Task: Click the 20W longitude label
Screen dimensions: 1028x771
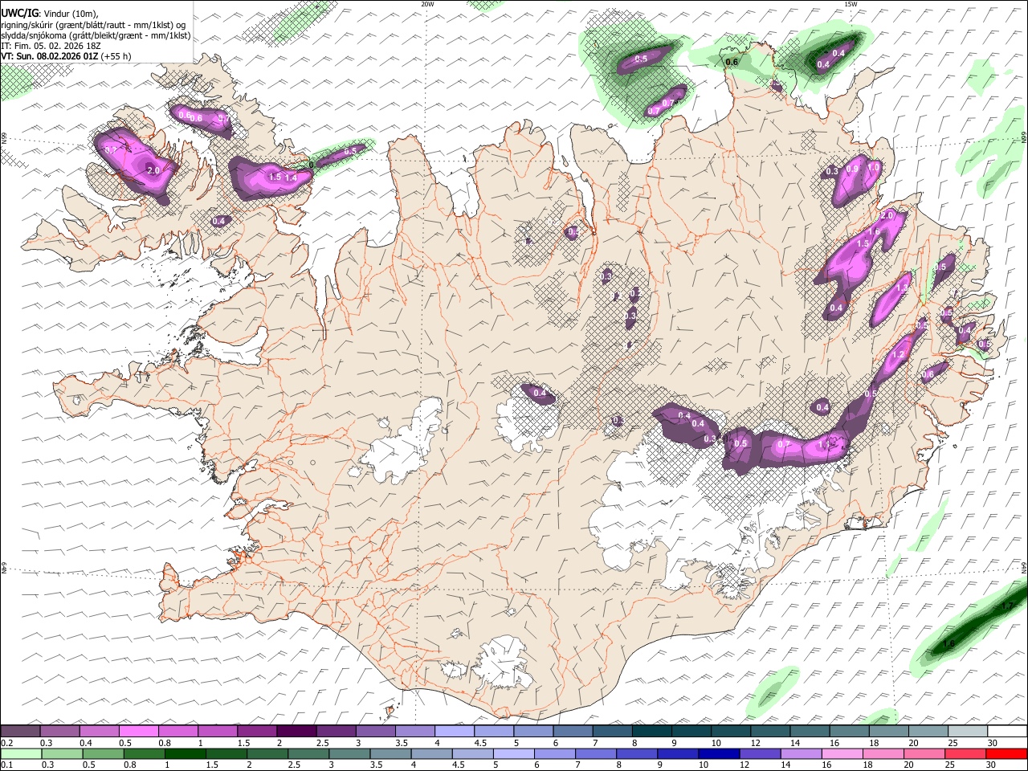Action: click(x=428, y=4)
